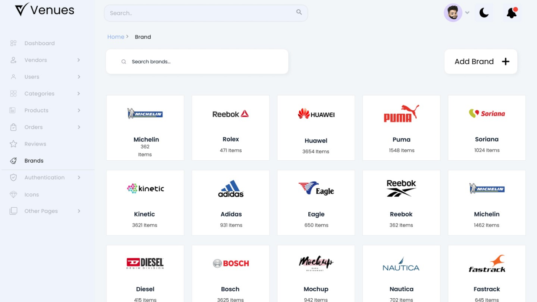Click the "650 Items" count
Viewport: 537px width, 302px height.
click(316, 225)
